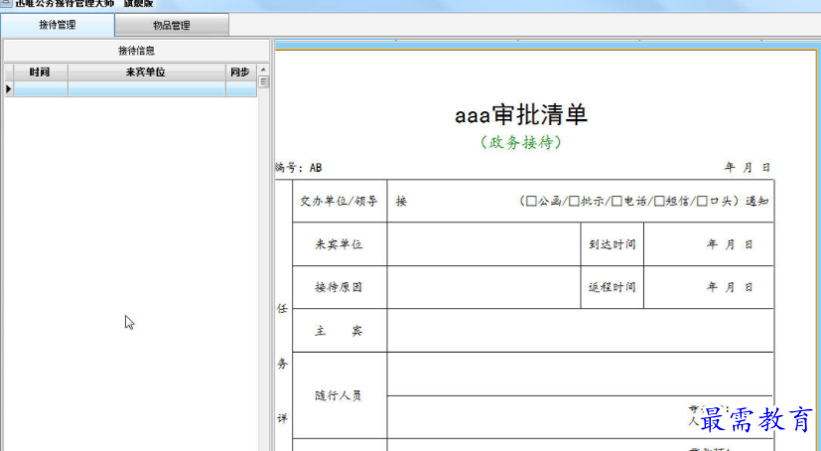
Task: Sort by the 时间 column header
Action: coord(40,73)
